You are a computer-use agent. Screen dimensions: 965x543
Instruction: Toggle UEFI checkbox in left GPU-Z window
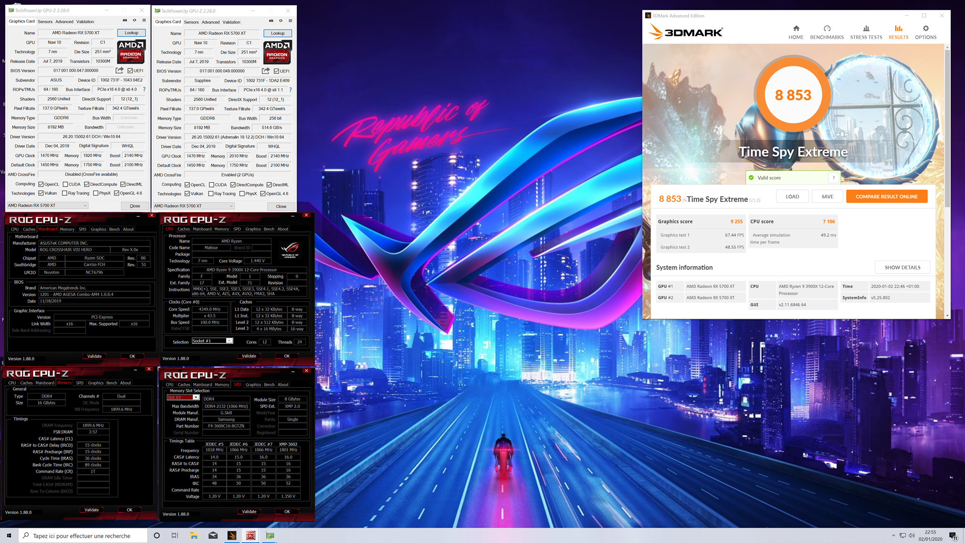pos(131,71)
